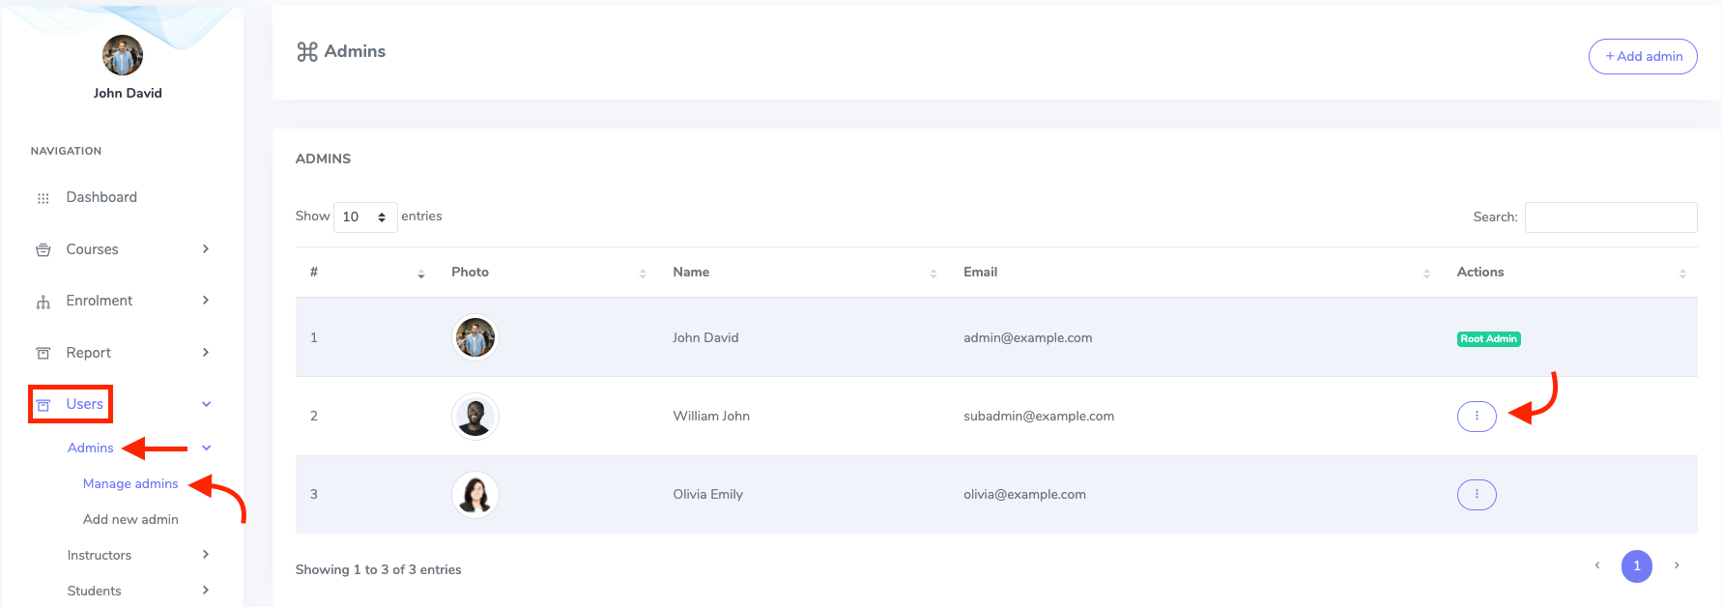
Task: Click John David's sidebar profile avatar
Action: coord(123,55)
